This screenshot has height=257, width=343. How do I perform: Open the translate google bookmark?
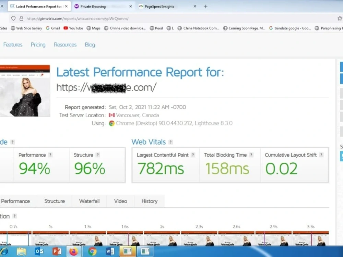(290, 28)
